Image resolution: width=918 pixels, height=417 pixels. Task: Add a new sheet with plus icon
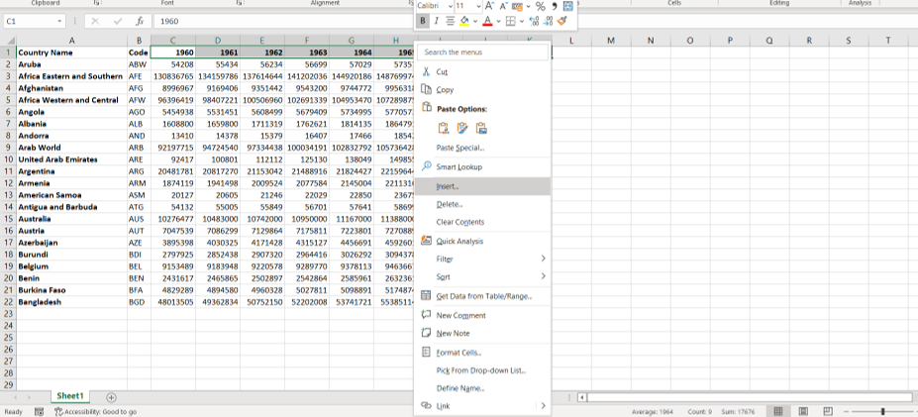[111, 397]
